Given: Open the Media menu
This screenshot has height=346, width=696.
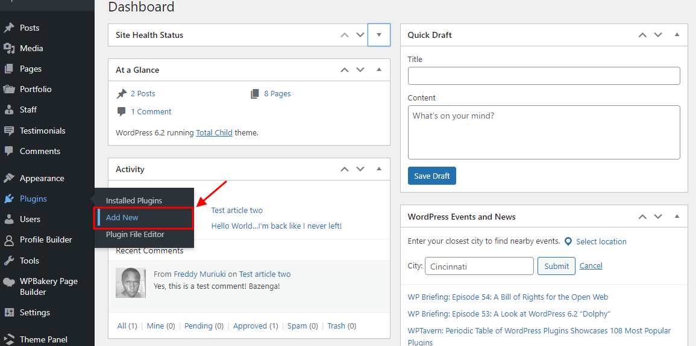Looking at the screenshot, I should click(x=31, y=48).
